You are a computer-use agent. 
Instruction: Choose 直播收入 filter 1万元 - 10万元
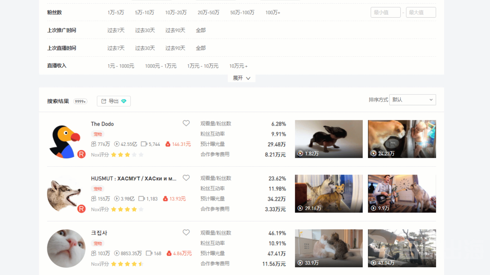203,66
